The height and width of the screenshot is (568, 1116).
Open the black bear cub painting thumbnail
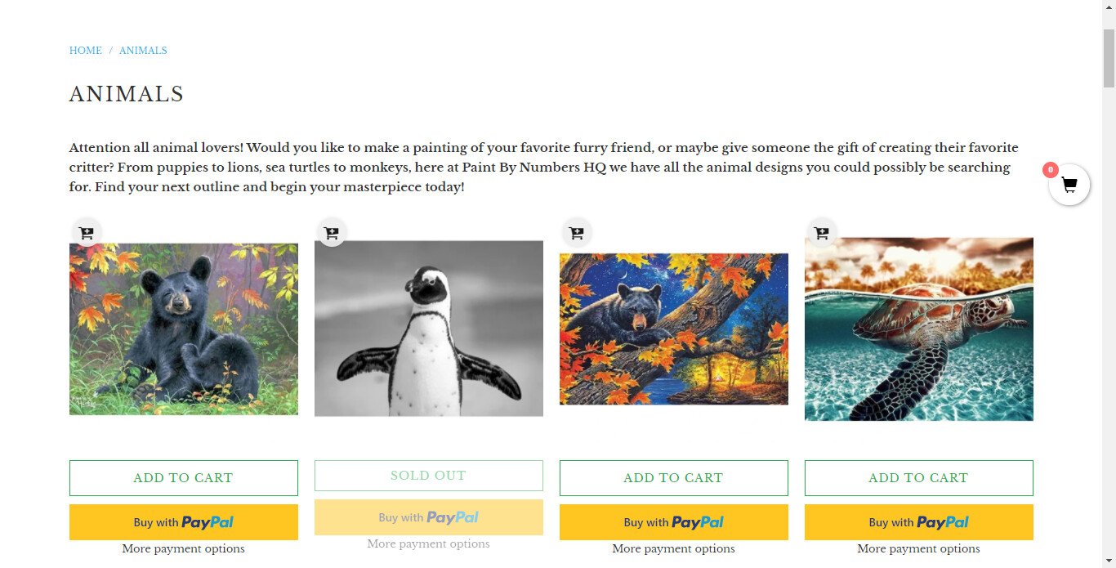click(x=184, y=329)
